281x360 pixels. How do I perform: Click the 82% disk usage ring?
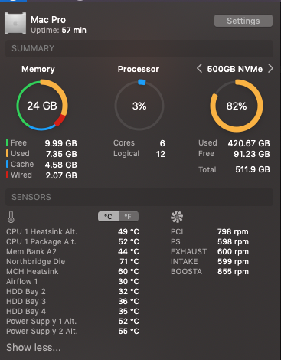pos(237,106)
